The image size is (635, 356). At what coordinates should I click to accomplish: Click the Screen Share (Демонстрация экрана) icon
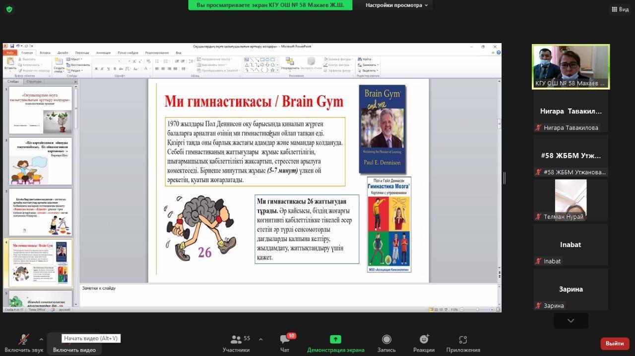[335, 340]
